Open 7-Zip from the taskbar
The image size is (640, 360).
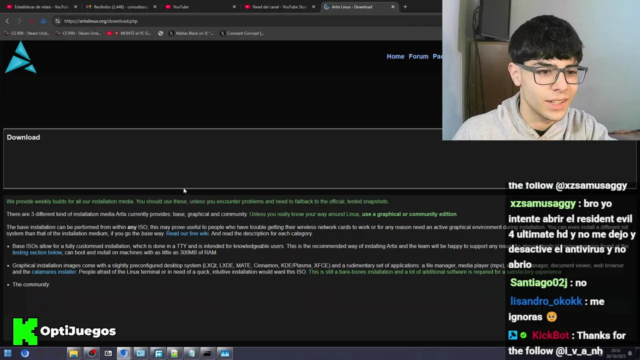[108, 353]
